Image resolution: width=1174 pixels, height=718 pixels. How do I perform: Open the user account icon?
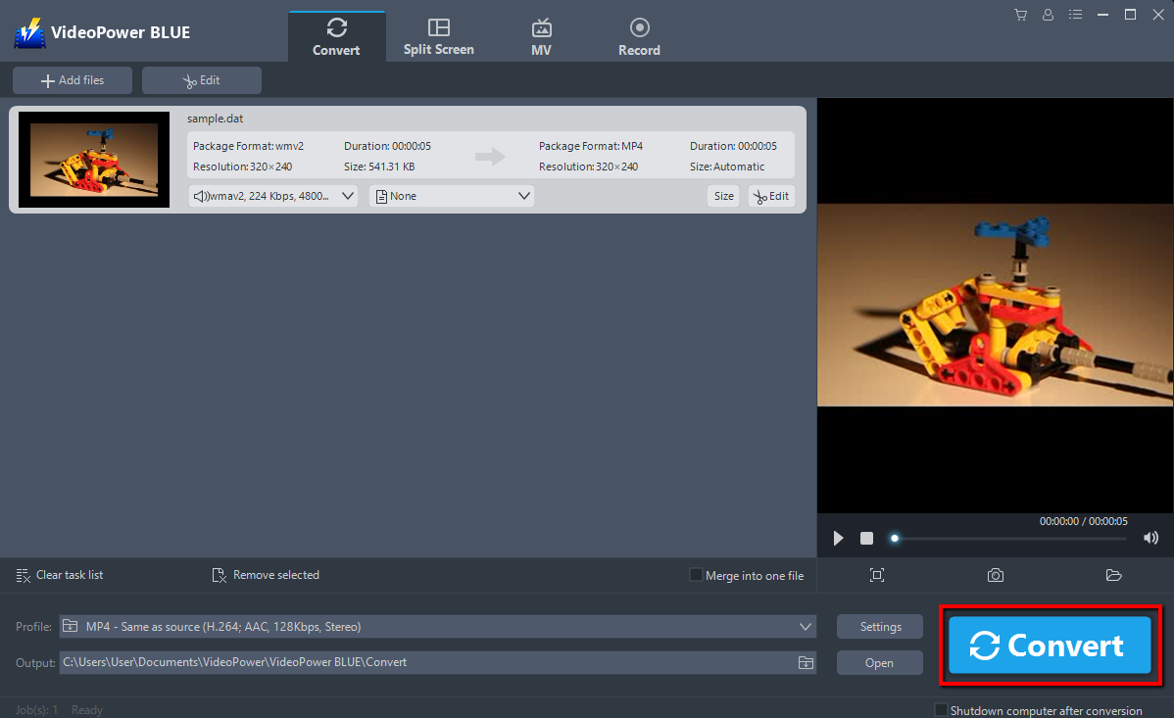tap(1048, 14)
